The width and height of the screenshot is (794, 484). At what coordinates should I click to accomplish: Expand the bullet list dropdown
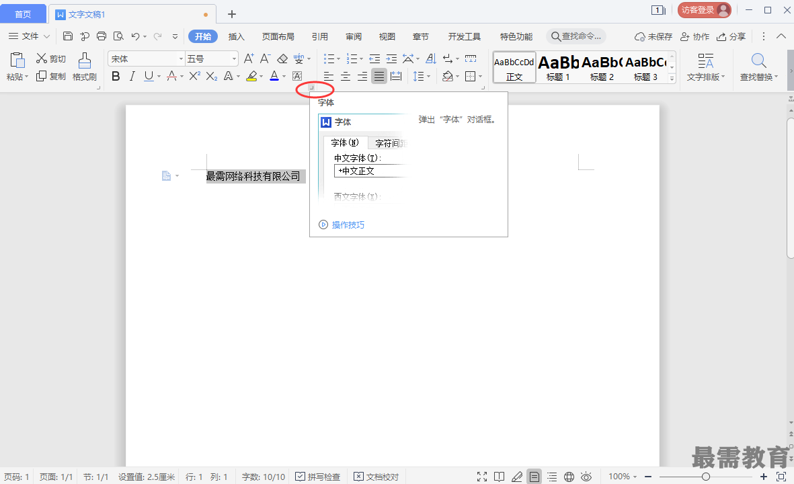tap(339, 59)
